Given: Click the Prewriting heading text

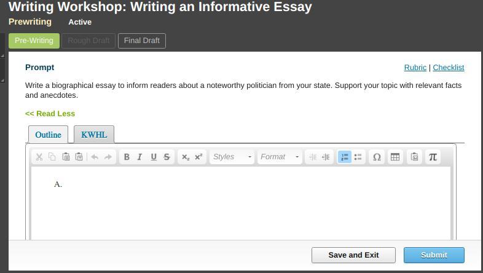Looking at the screenshot, I should [30, 22].
